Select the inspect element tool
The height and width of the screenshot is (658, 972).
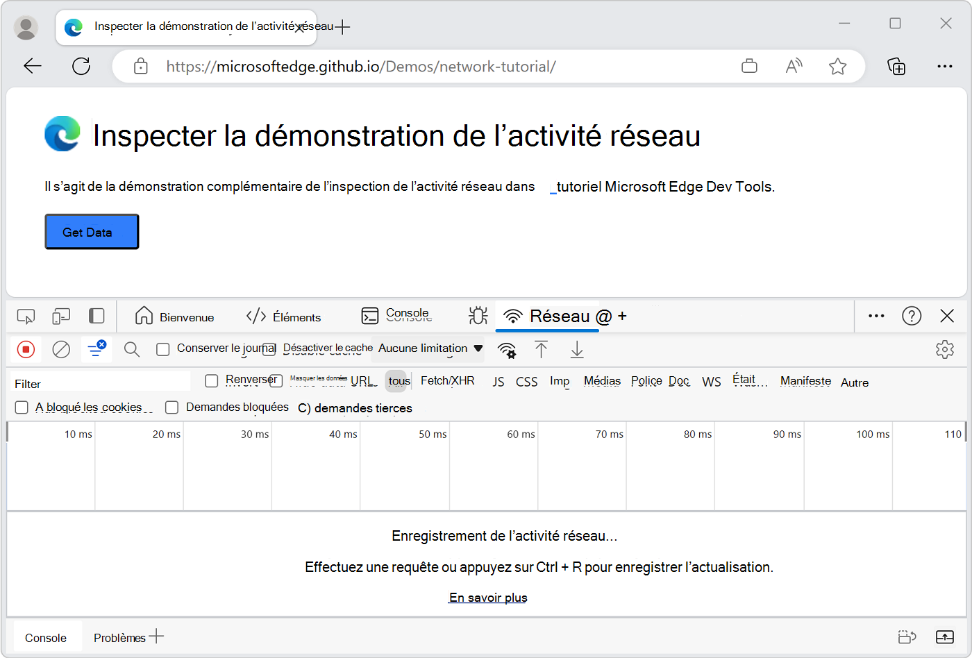[x=26, y=316]
